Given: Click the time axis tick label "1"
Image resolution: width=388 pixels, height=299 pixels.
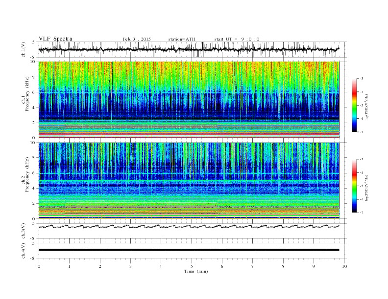Looking at the screenshot, I should coord(70,266).
